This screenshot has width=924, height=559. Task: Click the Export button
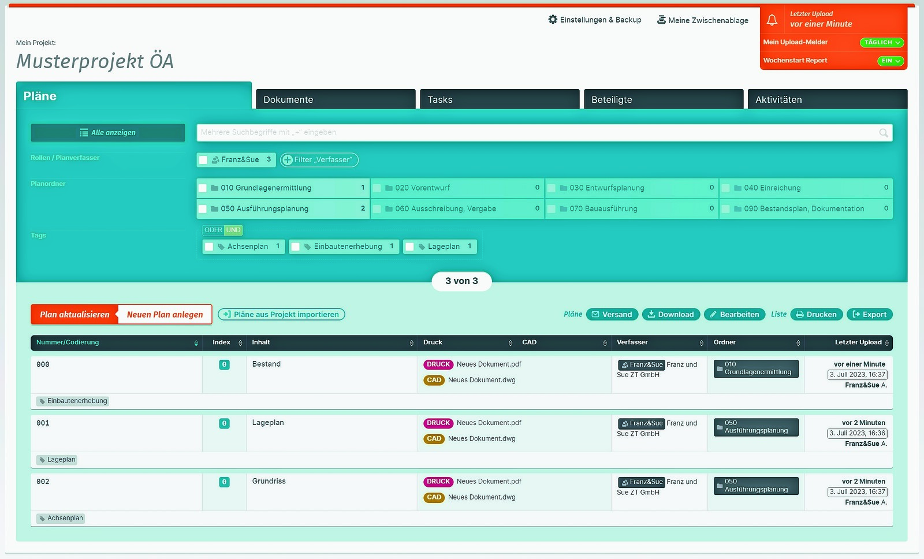tap(870, 315)
